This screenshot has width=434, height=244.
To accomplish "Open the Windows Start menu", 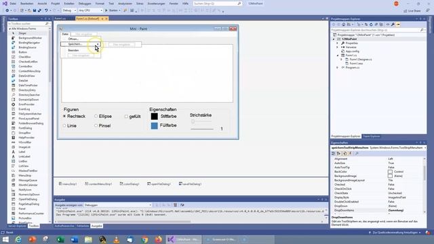I will (x=5, y=239).
